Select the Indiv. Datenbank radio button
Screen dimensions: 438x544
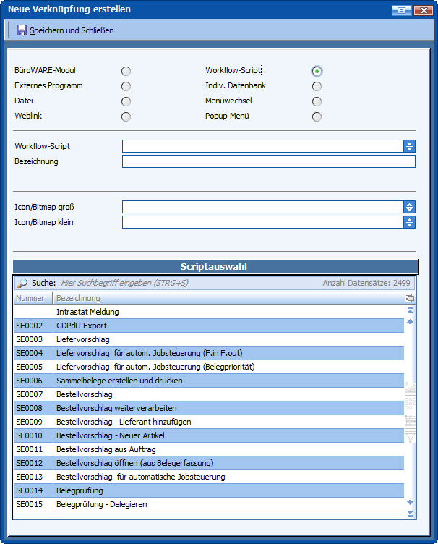(x=317, y=86)
